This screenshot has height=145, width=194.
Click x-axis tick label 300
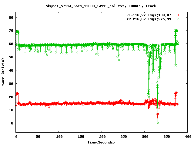coord(145,137)
